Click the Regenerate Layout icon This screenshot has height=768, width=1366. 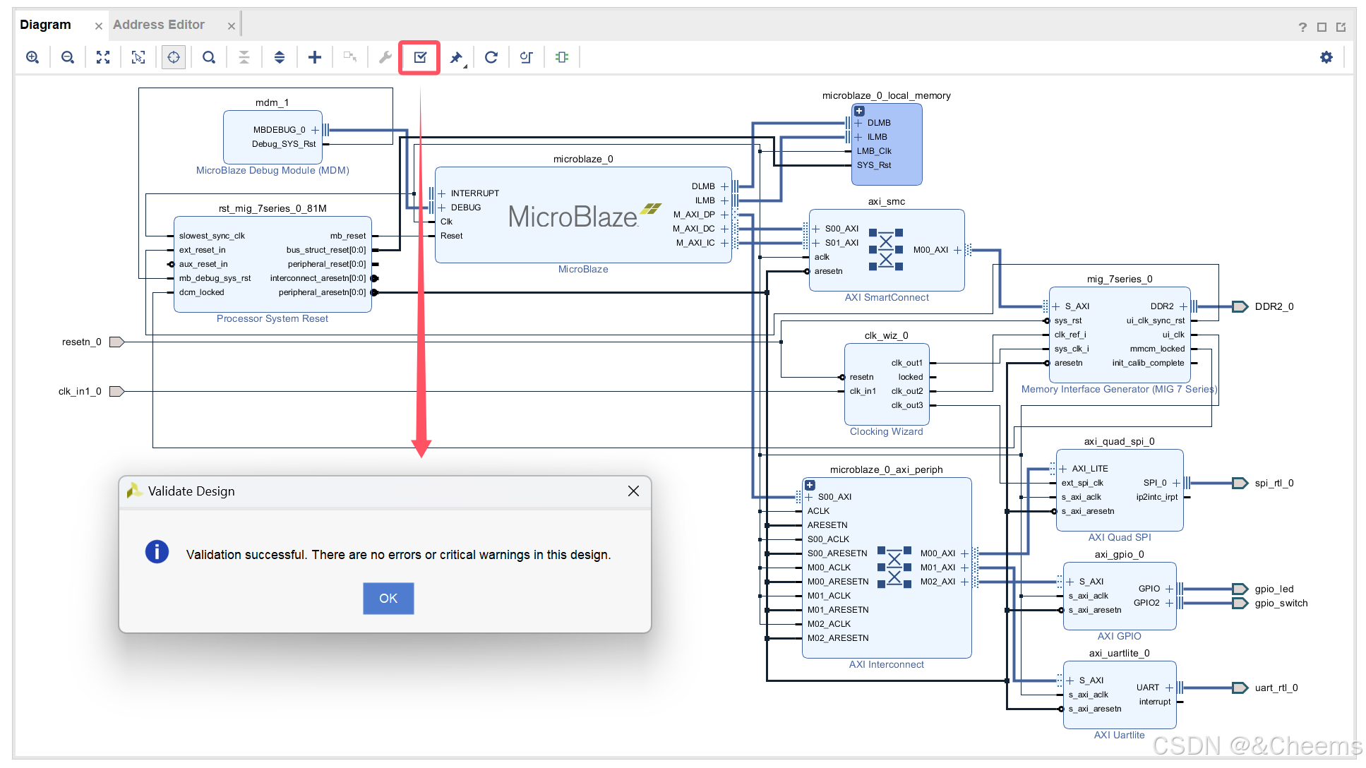point(491,57)
